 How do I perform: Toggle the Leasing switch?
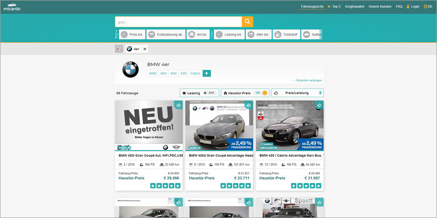(x=209, y=93)
